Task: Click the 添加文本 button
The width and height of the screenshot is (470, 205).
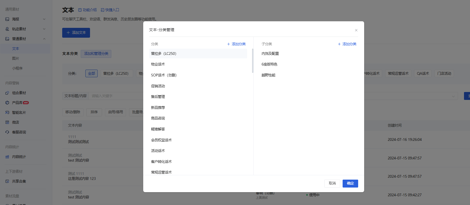Action: point(76,33)
